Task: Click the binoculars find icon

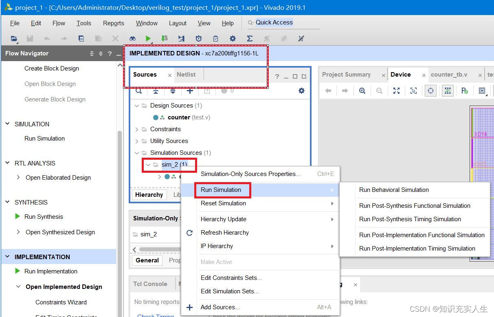Action: 133,39
